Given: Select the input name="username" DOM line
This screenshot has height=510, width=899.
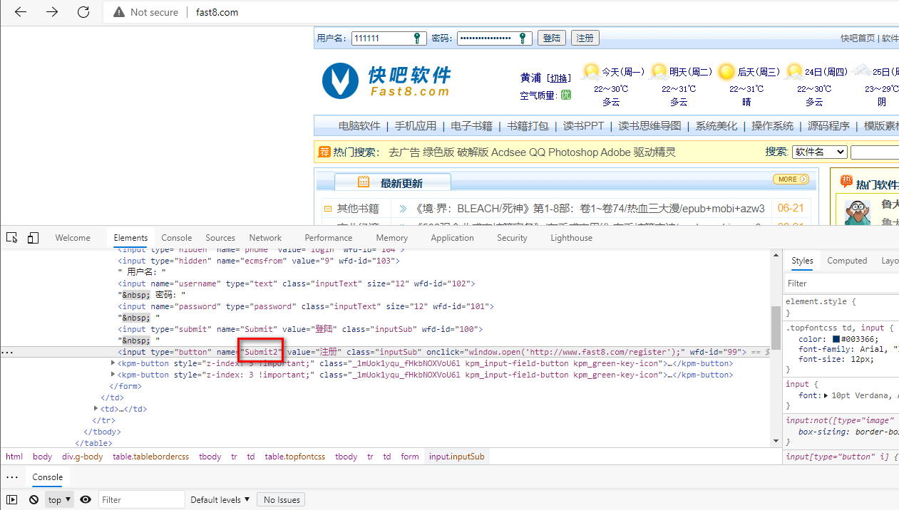Looking at the screenshot, I should click(x=297, y=283).
